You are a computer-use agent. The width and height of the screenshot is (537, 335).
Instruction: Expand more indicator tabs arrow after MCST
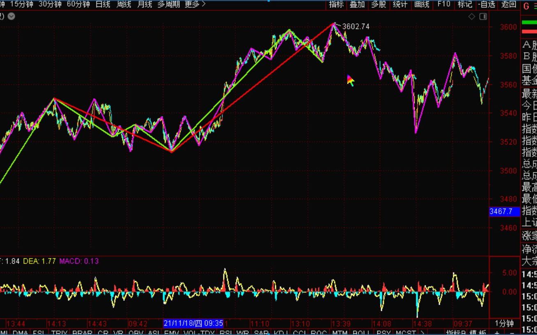[x=423, y=333]
